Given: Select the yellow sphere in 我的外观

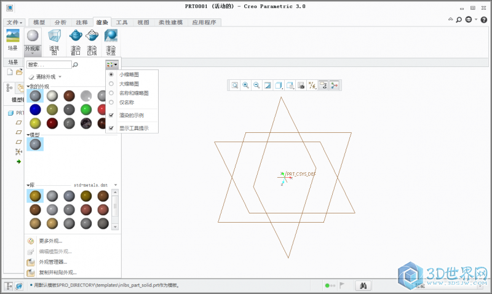Looking at the screenshot, I should pos(35,123).
